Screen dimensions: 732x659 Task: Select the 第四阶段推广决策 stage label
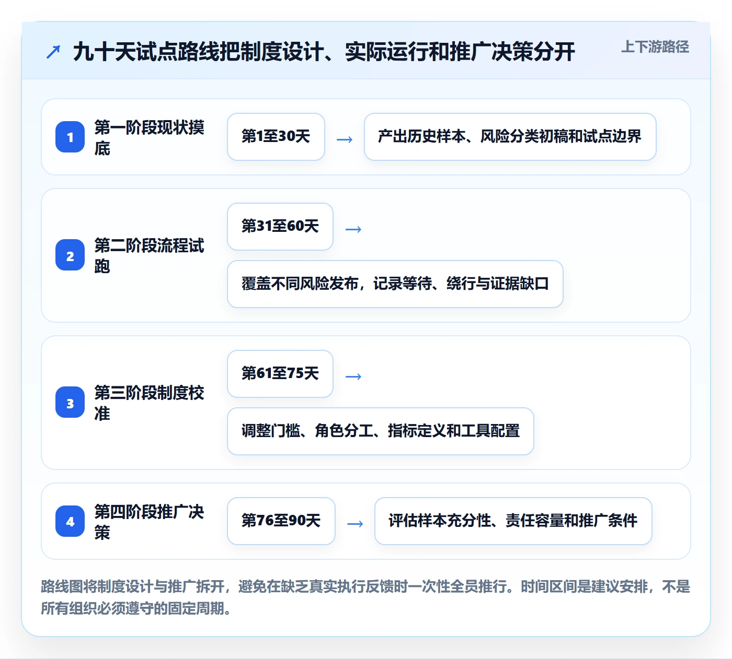point(150,521)
